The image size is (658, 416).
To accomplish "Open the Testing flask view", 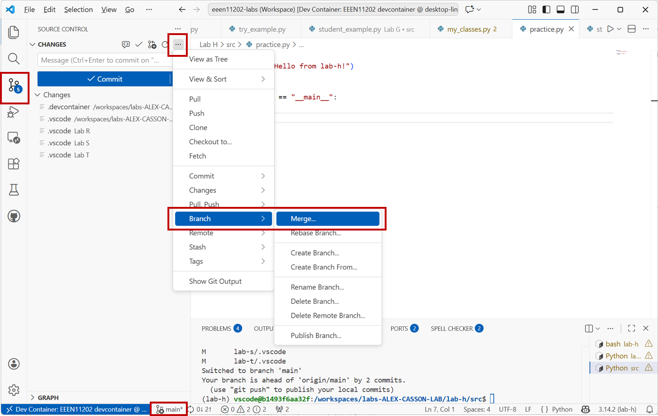I will tap(14, 190).
